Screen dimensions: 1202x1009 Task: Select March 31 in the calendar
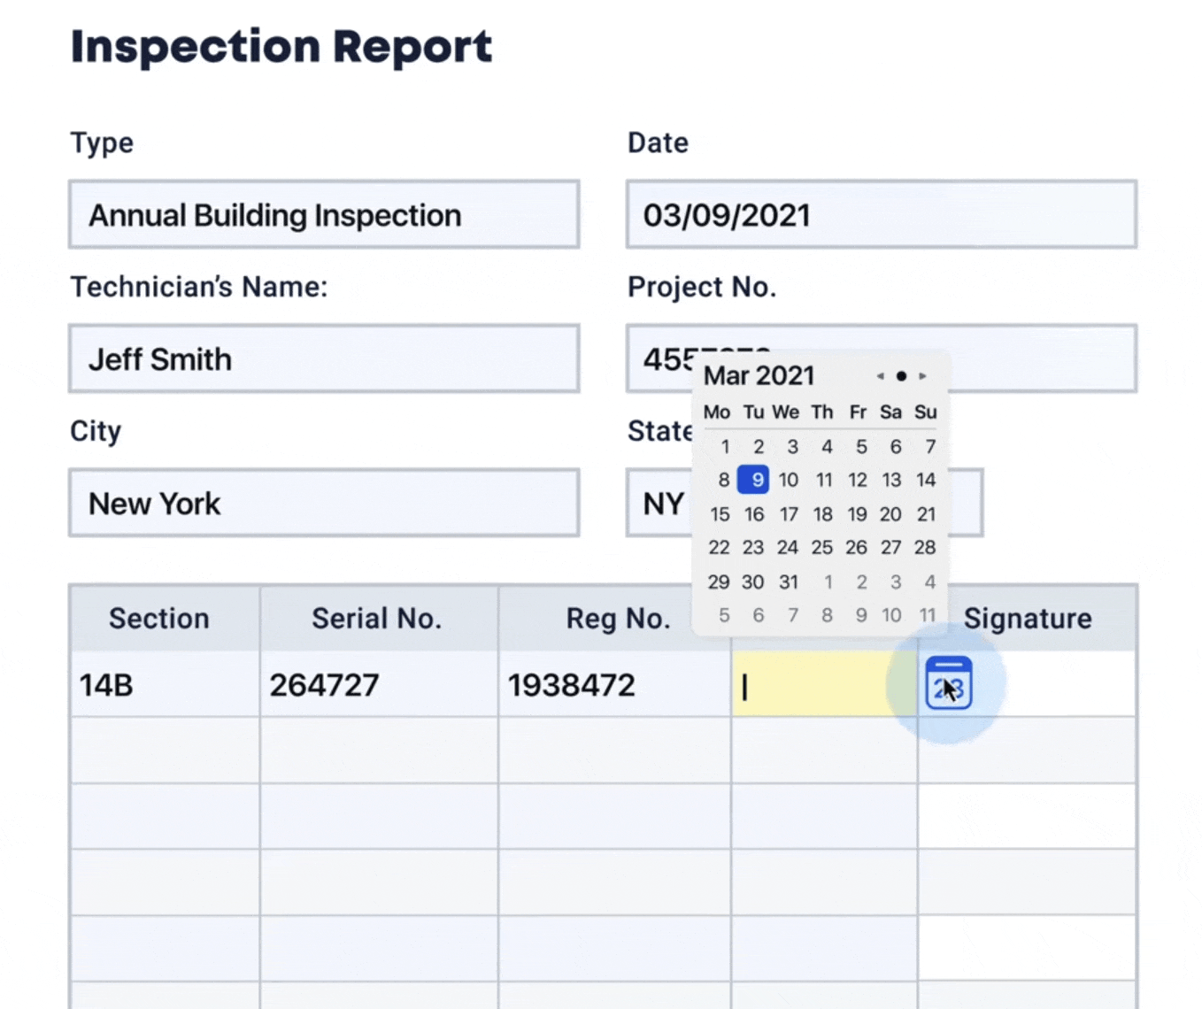(788, 582)
